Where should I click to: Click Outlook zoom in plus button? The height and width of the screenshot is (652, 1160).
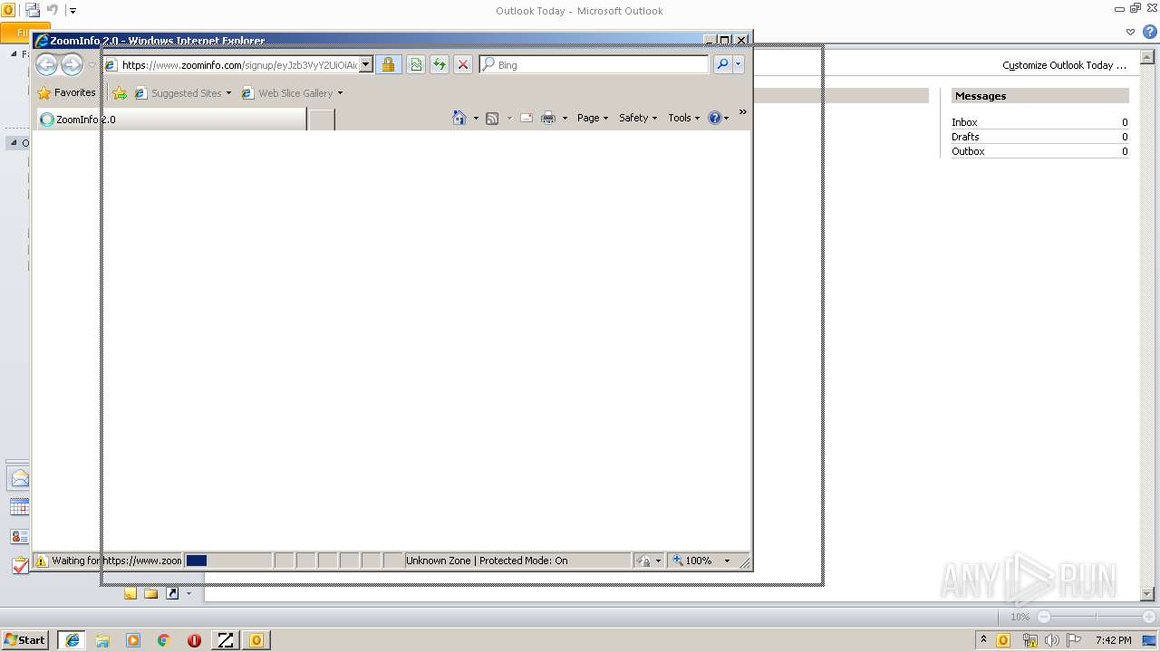point(1148,617)
